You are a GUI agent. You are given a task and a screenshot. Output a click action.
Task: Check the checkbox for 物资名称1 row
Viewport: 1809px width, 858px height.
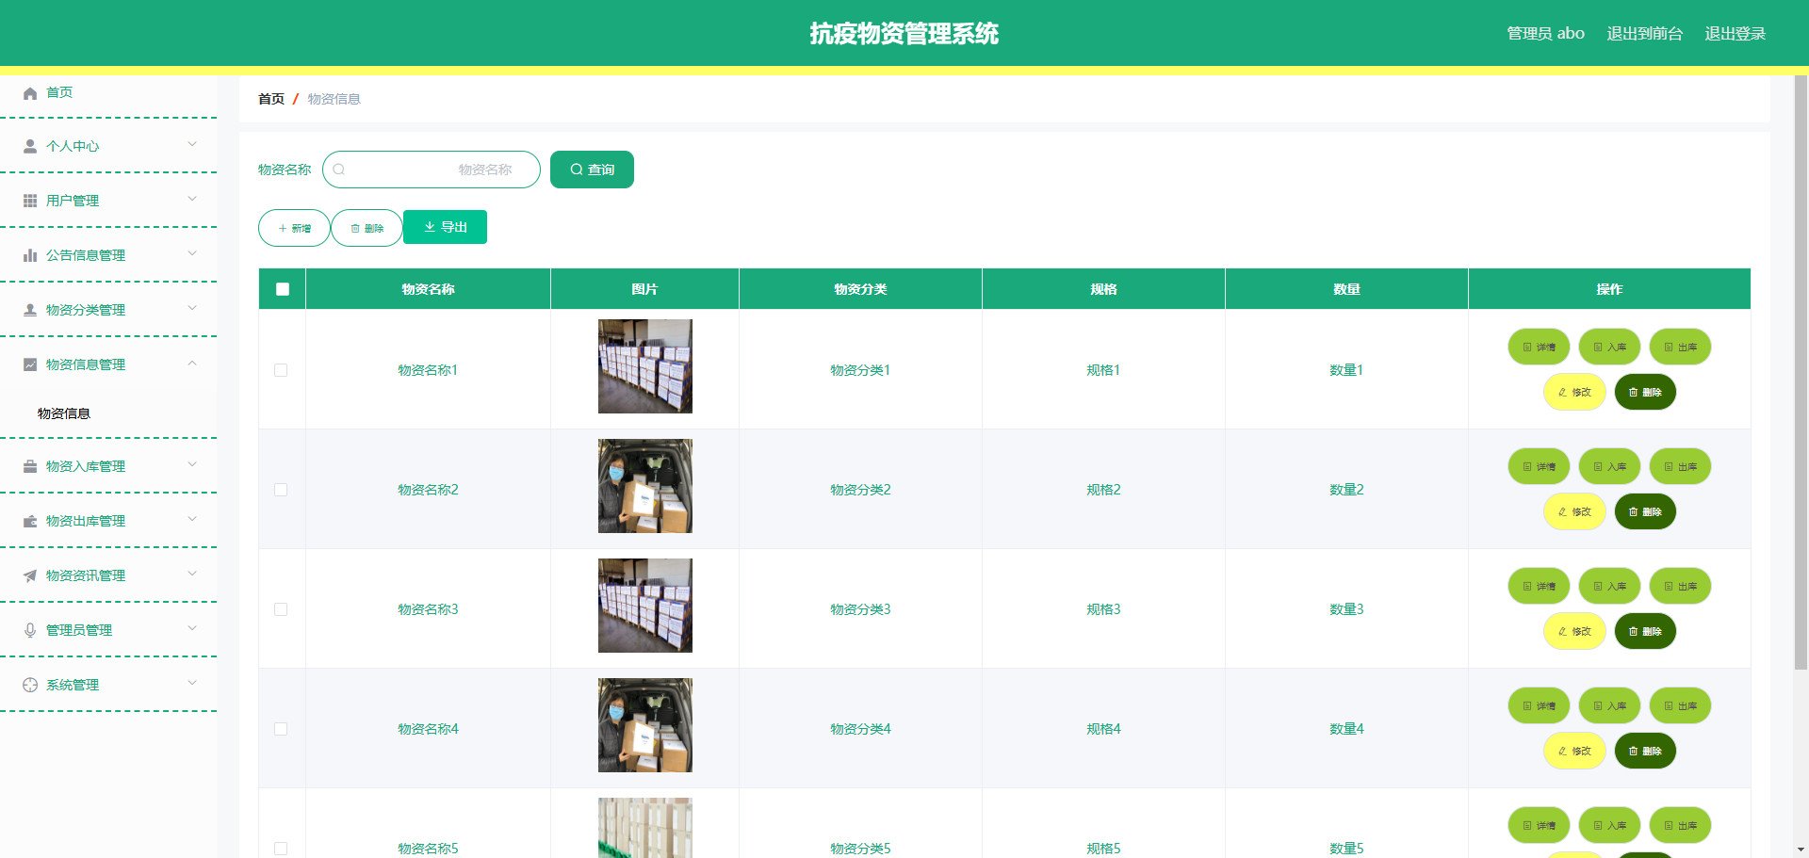[281, 370]
